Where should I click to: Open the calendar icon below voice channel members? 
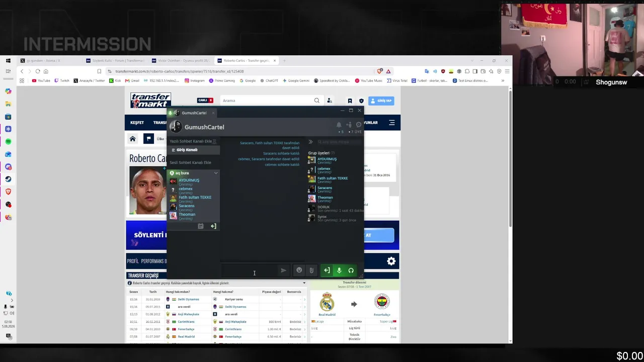[x=200, y=226]
